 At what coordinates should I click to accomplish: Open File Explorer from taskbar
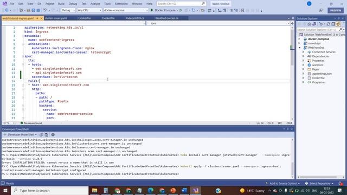pyautogui.click(x=95, y=190)
